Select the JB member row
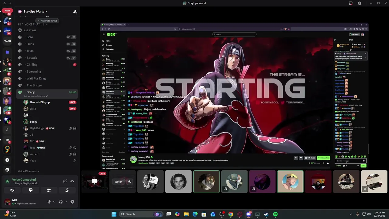The image size is (389, 219). 50,135
